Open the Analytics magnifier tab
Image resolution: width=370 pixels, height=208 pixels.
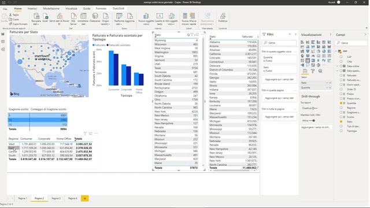pos(320,71)
